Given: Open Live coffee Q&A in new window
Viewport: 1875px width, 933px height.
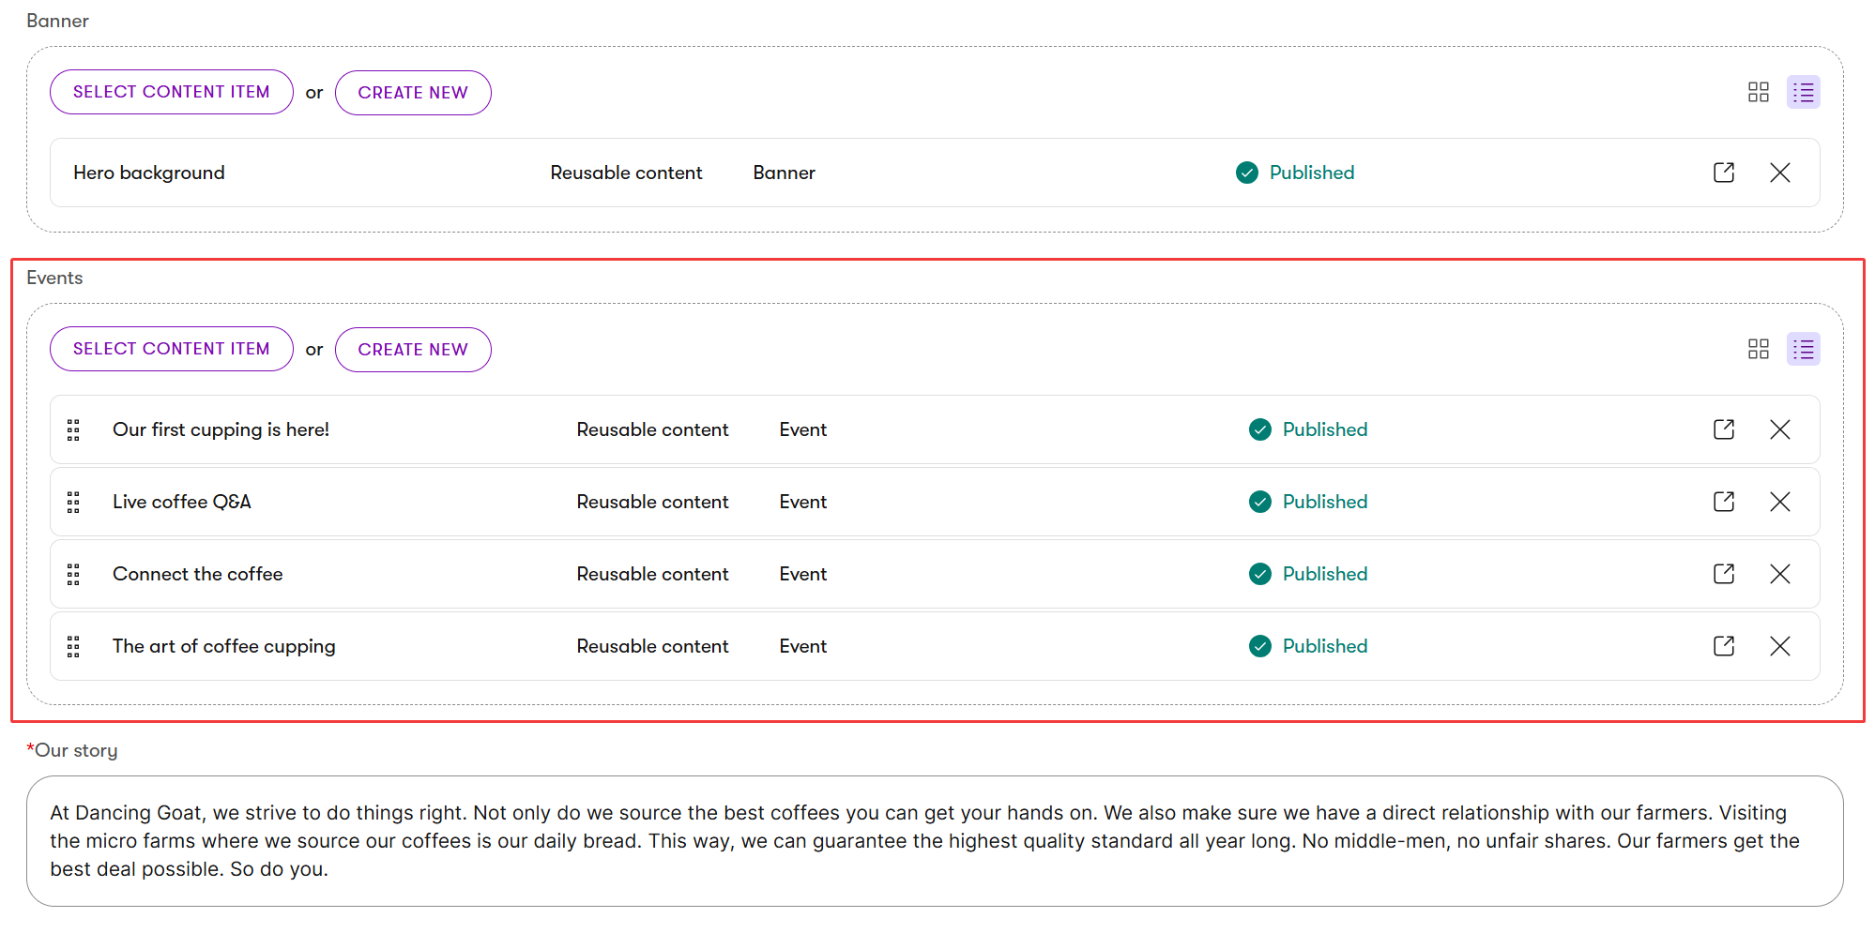Looking at the screenshot, I should pos(1723,502).
